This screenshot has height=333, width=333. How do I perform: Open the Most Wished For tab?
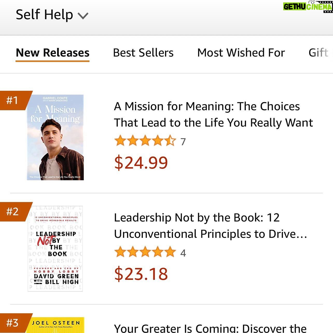[241, 53]
